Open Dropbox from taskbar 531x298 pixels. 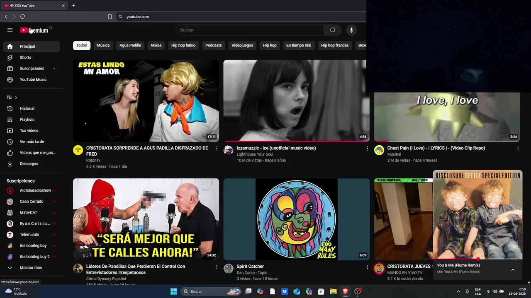coord(285,291)
